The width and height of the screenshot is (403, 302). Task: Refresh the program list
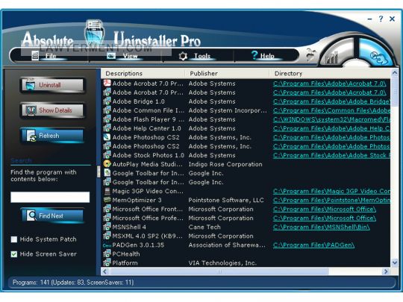tap(52, 136)
